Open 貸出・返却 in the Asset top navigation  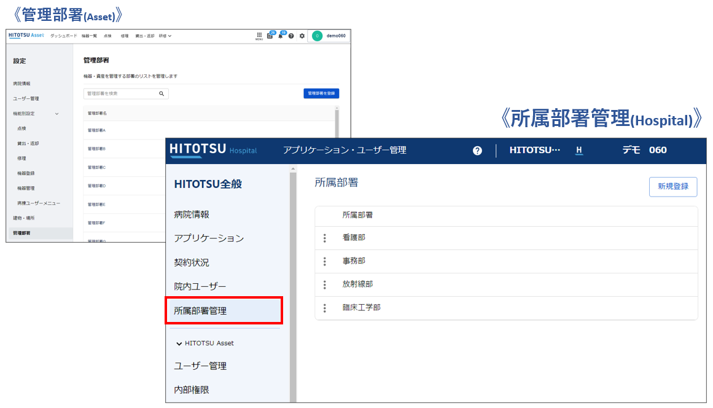coord(144,36)
